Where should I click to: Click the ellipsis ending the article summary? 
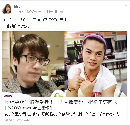pos(121,115)
